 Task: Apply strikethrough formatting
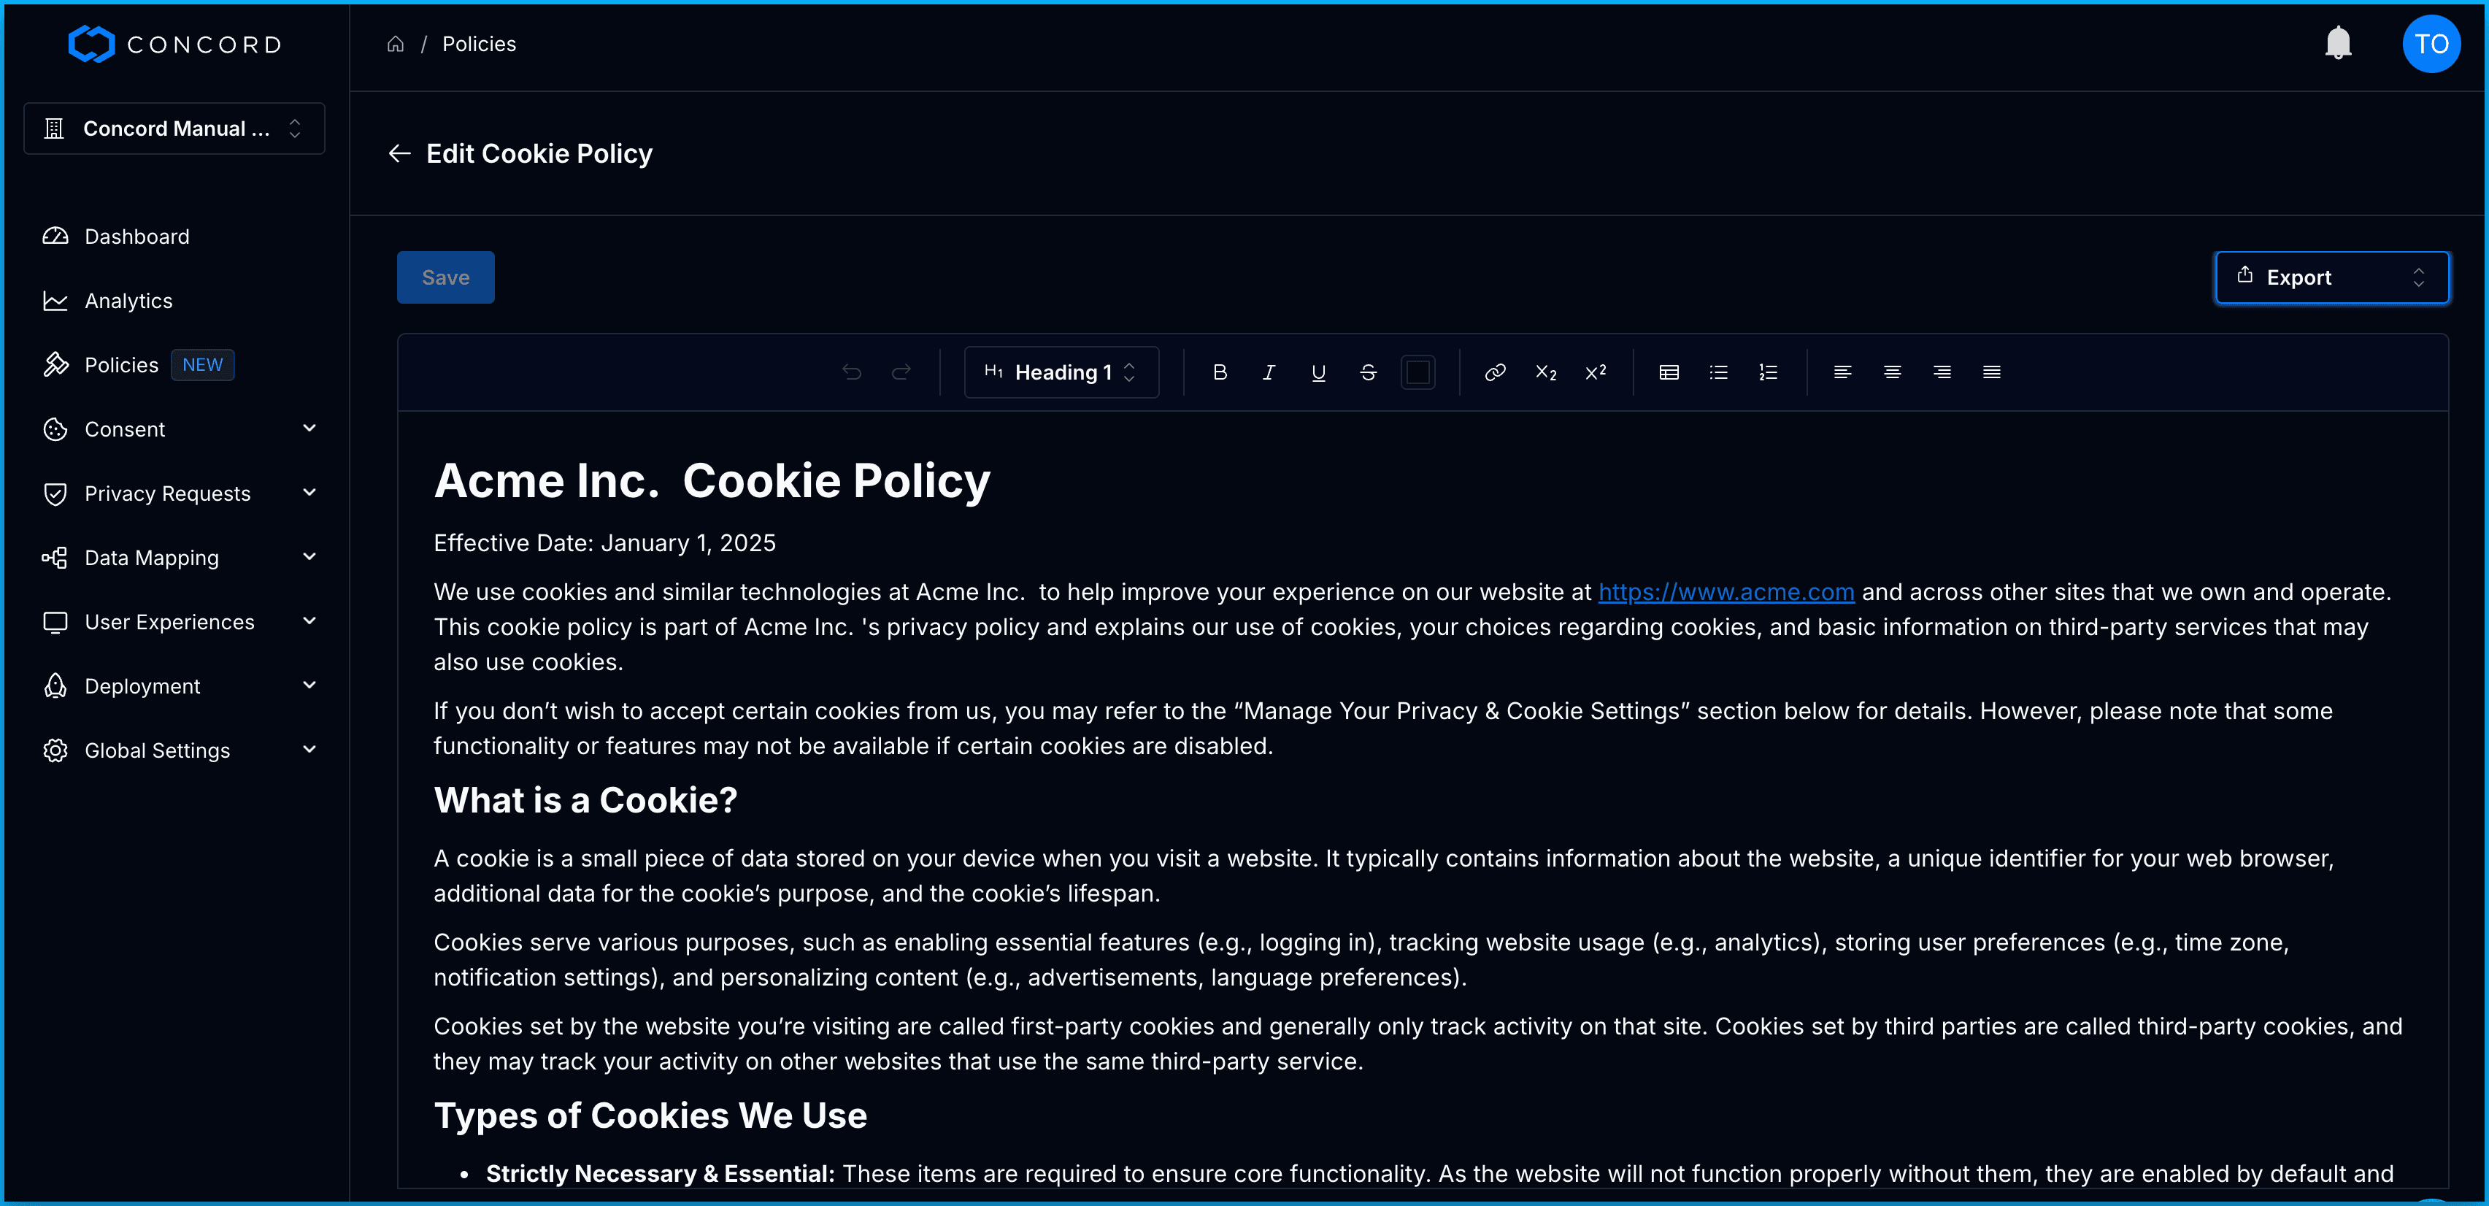[1368, 372]
